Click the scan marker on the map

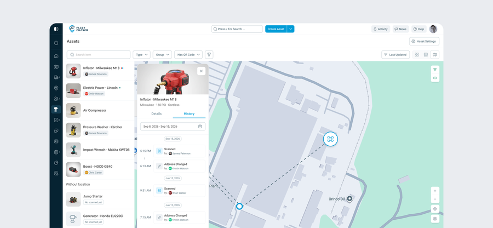pos(330,139)
